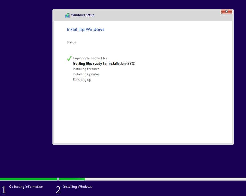Click the numeral 1 at bottom left
This screenshot has width=246, height=196.
click(3, 189)
